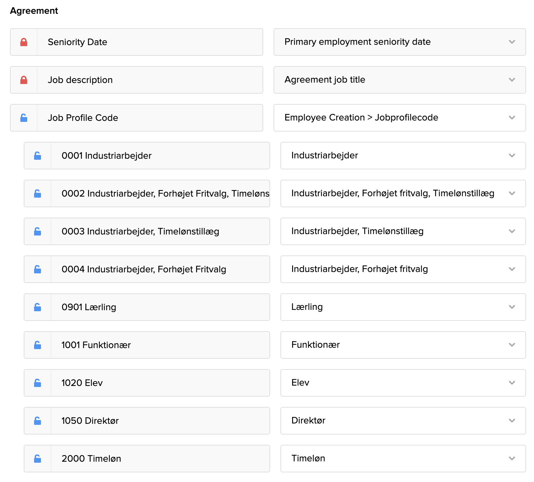The width and height of the screenshot is (534, 482).
Task: Click the unlock icon next to 0001 Industriarbejder
Action: [38, 156]
